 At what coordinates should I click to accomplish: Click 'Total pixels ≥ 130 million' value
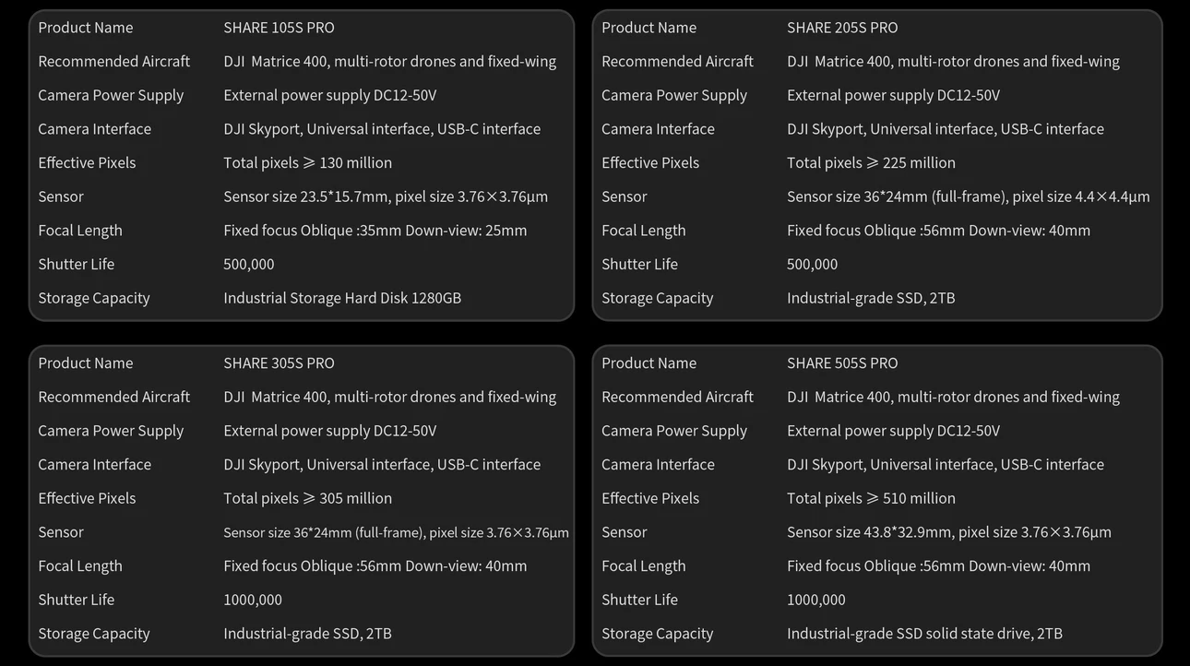click(307, 163)
